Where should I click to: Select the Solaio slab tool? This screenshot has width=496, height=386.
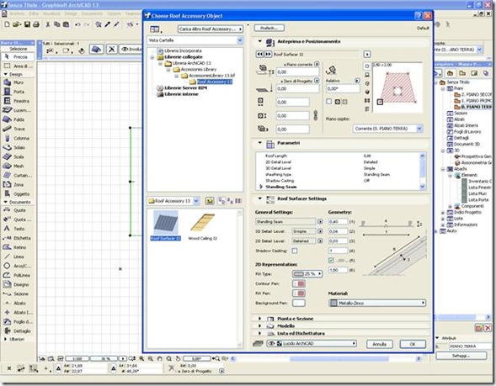18,147
